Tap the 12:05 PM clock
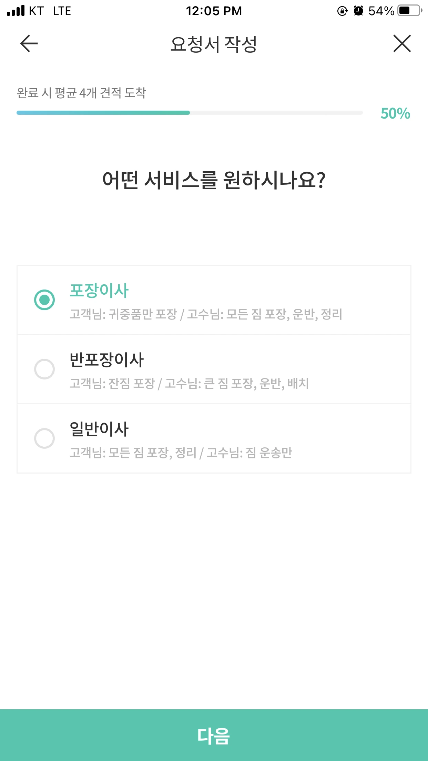Image resolution: width=428 pixels, height=761 pixels. pos(214,11)
